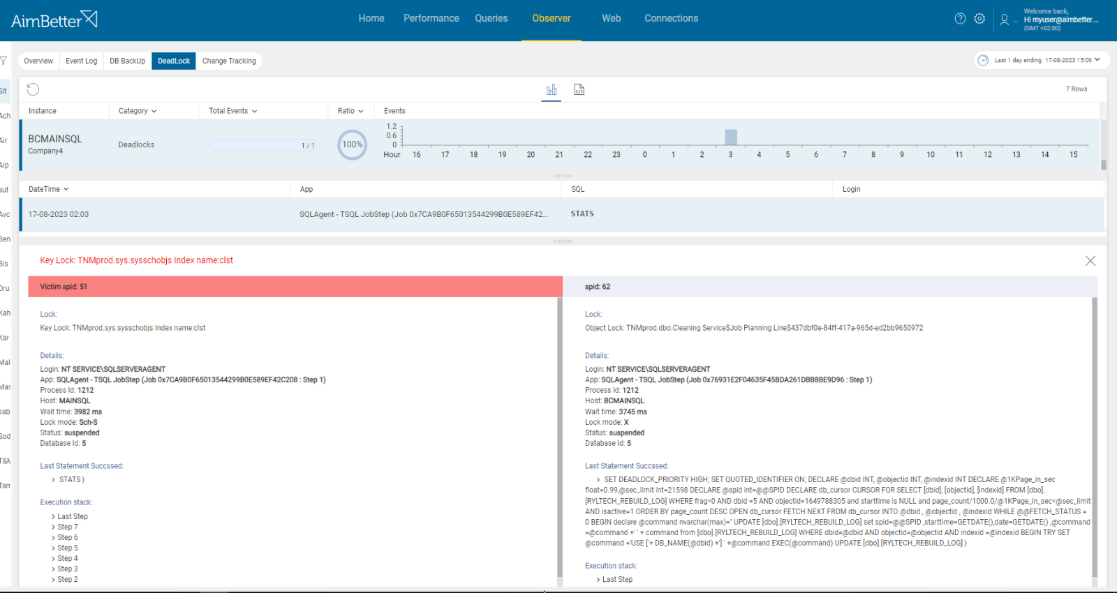Click the spid: 62 header
The width and height of the screenshot is (1117, 593).
coord(830,287)
